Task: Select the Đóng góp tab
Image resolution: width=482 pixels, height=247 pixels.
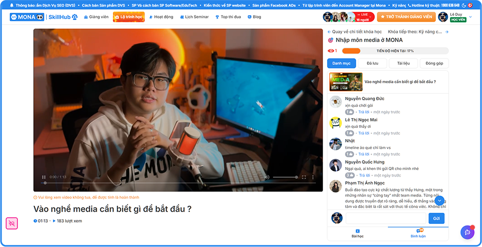Action: (x=434, y=63)
